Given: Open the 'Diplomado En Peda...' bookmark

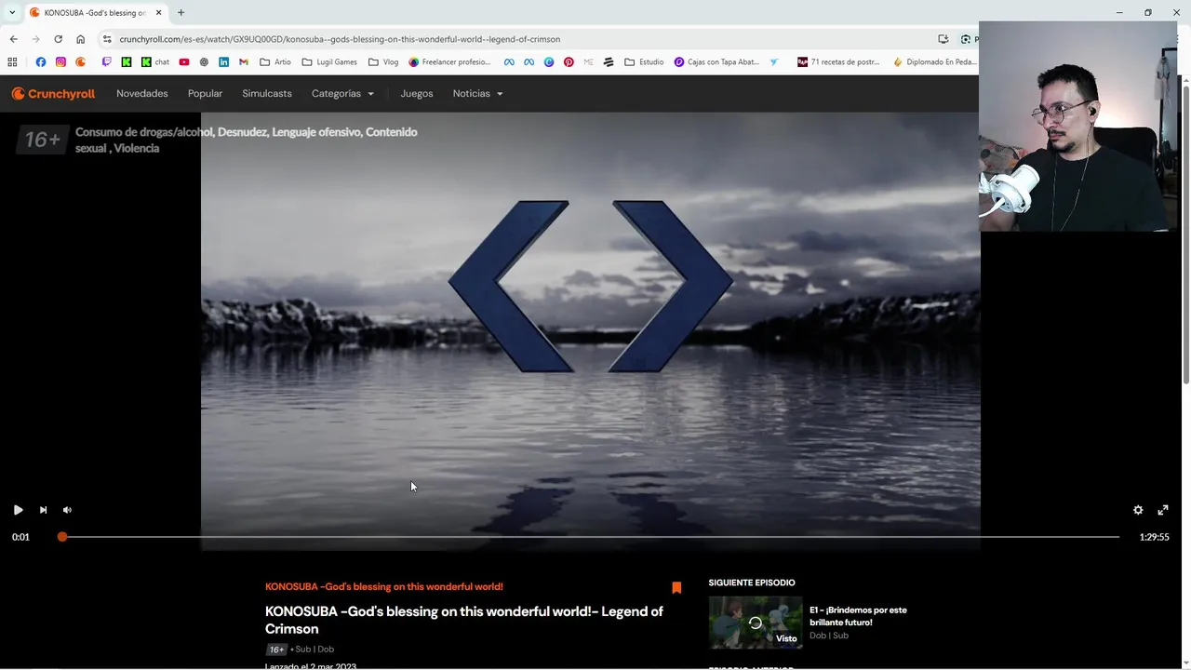Looking at the screenshot, I should coord(934,62).
